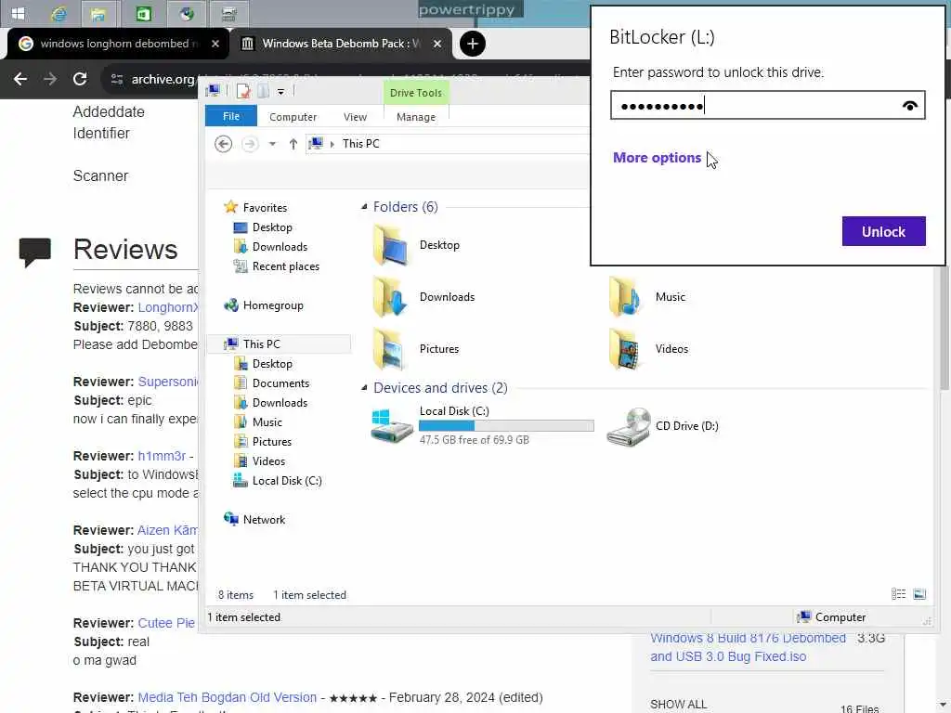Select the Music folder icon in content pane
Viewport: 951px width, 713px height.
[625, 296]
